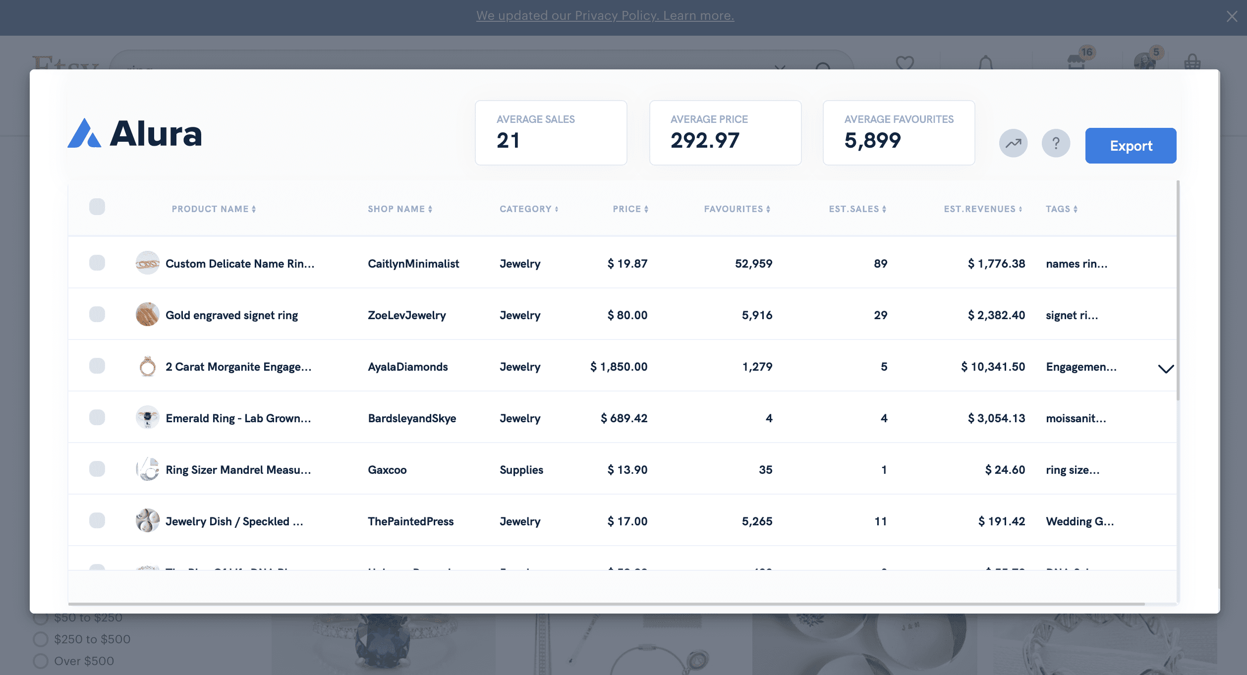Click the Average Price stat card
The image size is (1247, 675).
725,133
